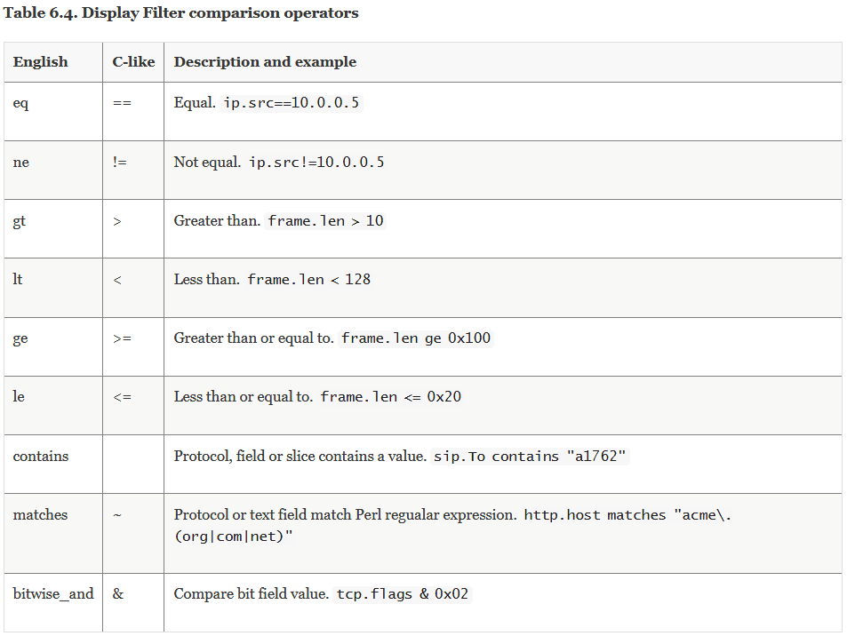Select the "ne" operator cell
Screen dimensions: 847x636
click(x=20, y=163)
